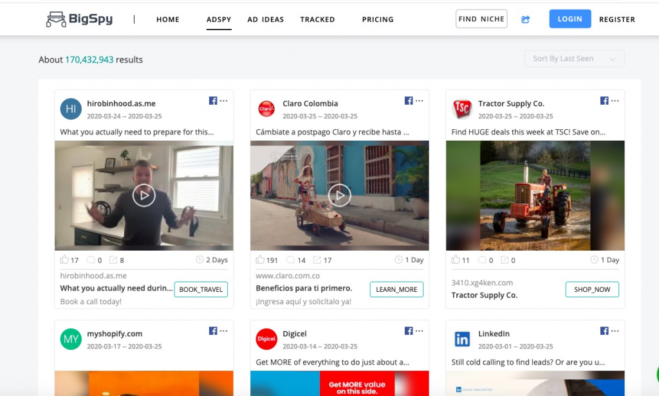Click comment icon on Claro Colombia ad
This screenshot has width=659, height=396.
290,260
